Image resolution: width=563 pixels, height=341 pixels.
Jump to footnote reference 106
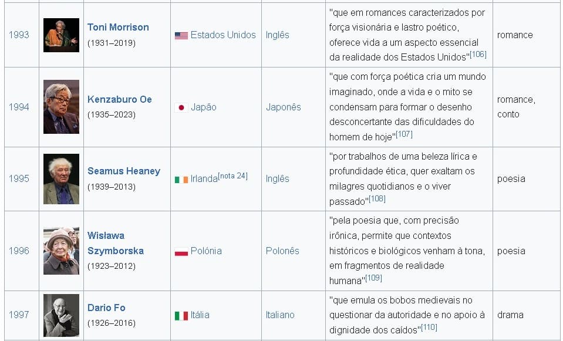click(478, 55)
